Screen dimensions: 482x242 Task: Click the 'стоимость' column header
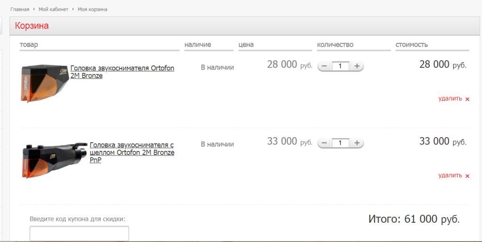click(x=411, y=45)
